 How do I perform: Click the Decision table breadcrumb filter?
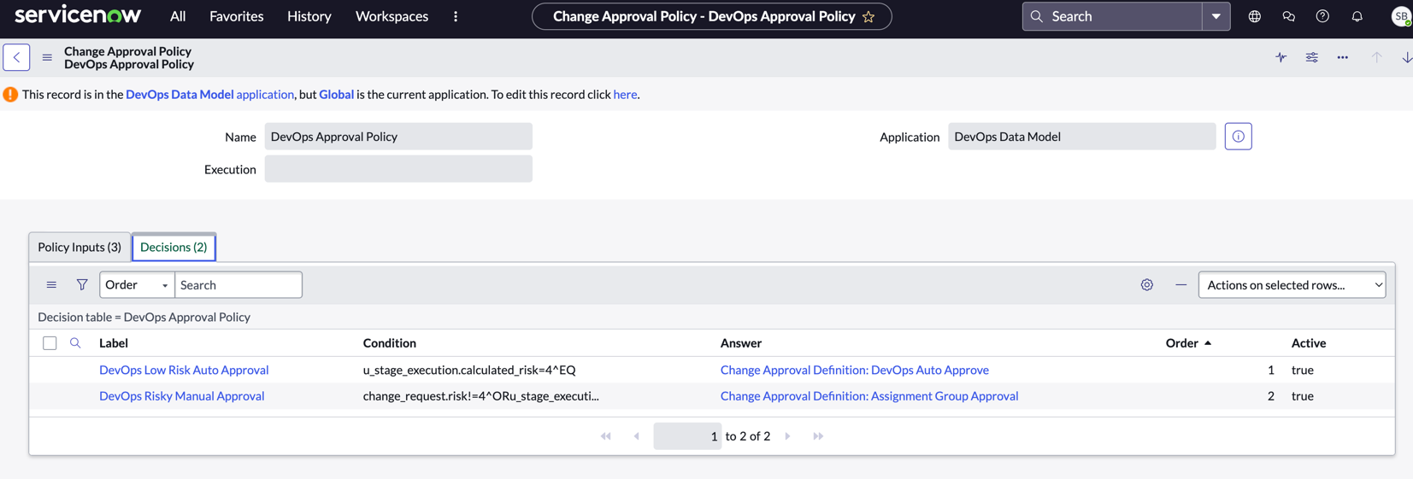tap(144, 317)
